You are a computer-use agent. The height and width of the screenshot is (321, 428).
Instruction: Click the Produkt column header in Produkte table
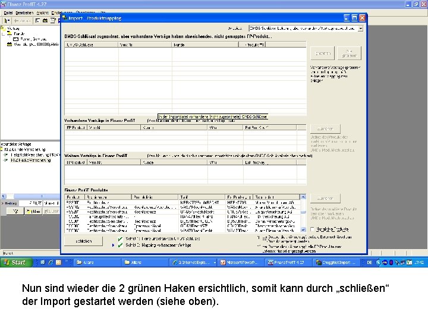pos(75,197)
